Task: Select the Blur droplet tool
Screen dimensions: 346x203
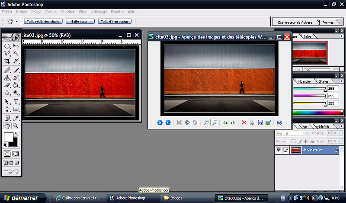Action: coord(7,92)
